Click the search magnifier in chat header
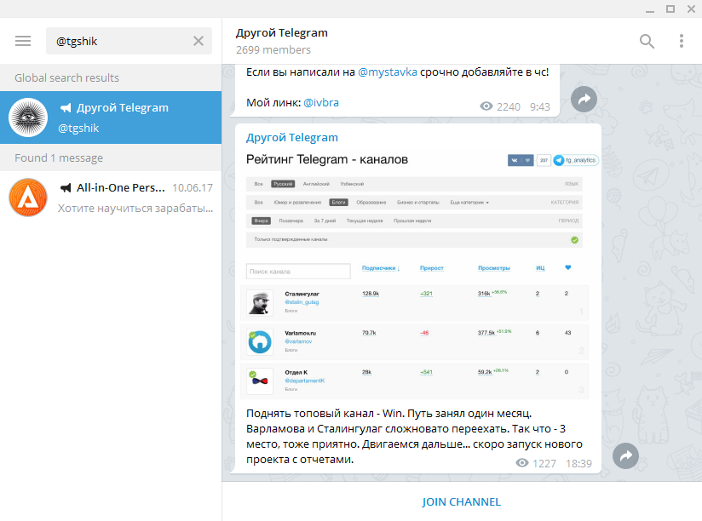702x521 pixels. tap(647, 41)
